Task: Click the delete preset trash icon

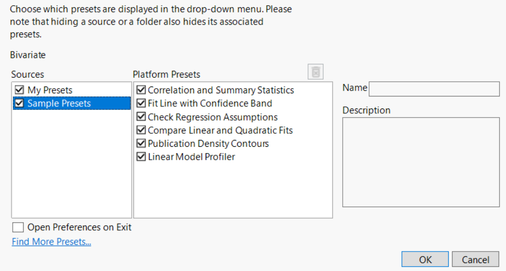Action: click(x=316, y=72)
